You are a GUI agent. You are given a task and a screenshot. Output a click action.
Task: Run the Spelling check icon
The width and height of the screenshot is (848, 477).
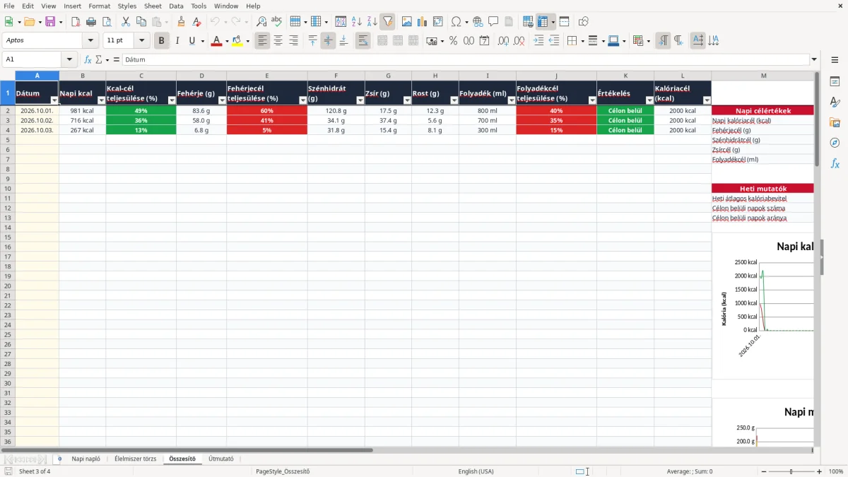tap(277, 22)
